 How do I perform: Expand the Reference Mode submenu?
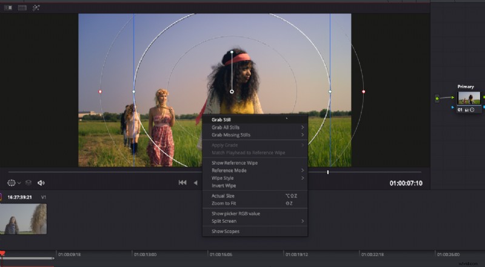click(255, 170)
